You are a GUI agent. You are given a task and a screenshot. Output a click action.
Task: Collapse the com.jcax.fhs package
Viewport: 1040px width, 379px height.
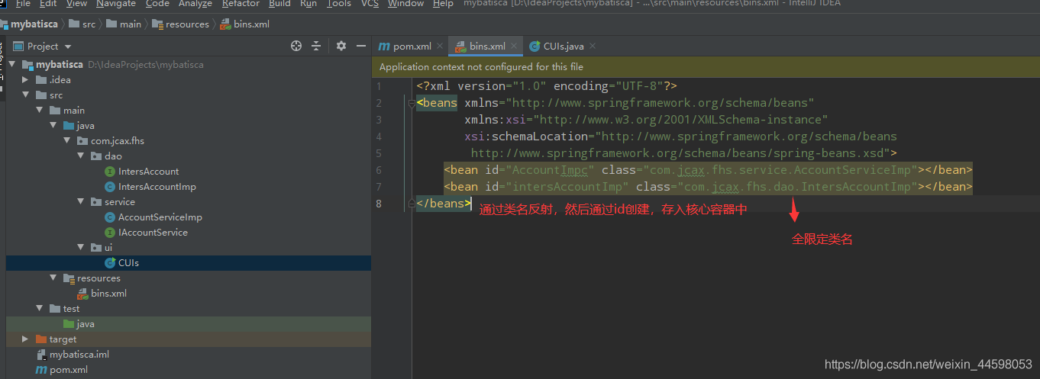pyautogui.click(x=67, y=141)
